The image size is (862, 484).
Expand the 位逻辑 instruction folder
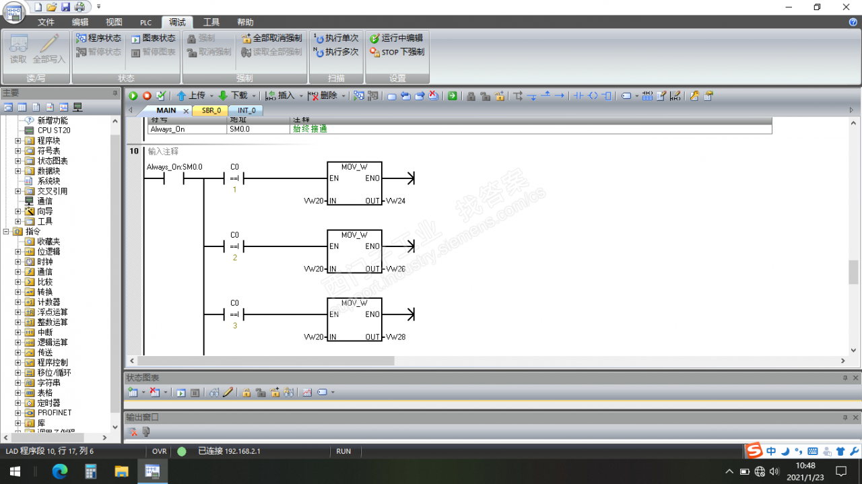[18, 252]
